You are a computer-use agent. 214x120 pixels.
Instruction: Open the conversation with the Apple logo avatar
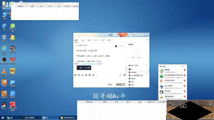click(173, 92)
